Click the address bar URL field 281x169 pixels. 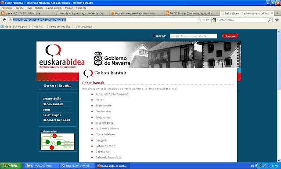click(104, 20)
